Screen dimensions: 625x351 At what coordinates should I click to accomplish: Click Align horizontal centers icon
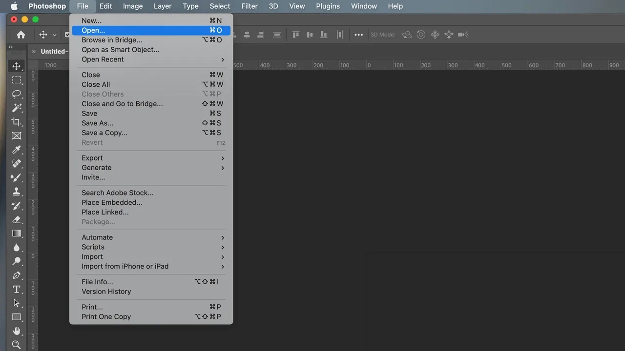247,35
